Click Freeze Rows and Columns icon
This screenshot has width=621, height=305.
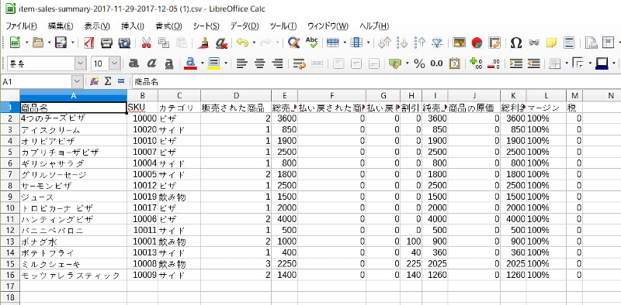608,43
